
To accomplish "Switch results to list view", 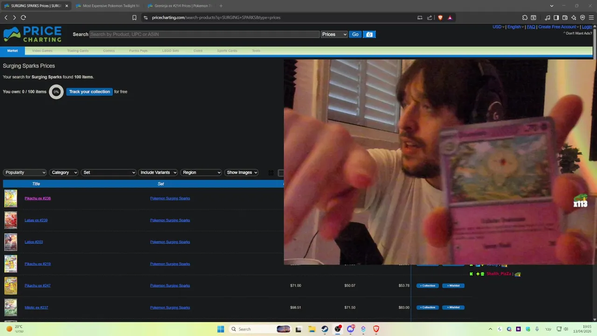I will [x=281, y=173].
